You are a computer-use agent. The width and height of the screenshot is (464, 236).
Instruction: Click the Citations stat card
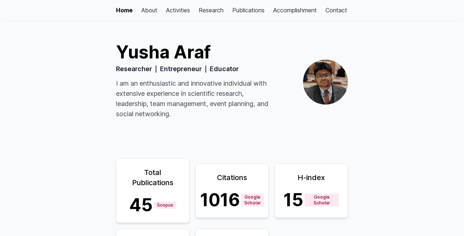coord(232,190)
